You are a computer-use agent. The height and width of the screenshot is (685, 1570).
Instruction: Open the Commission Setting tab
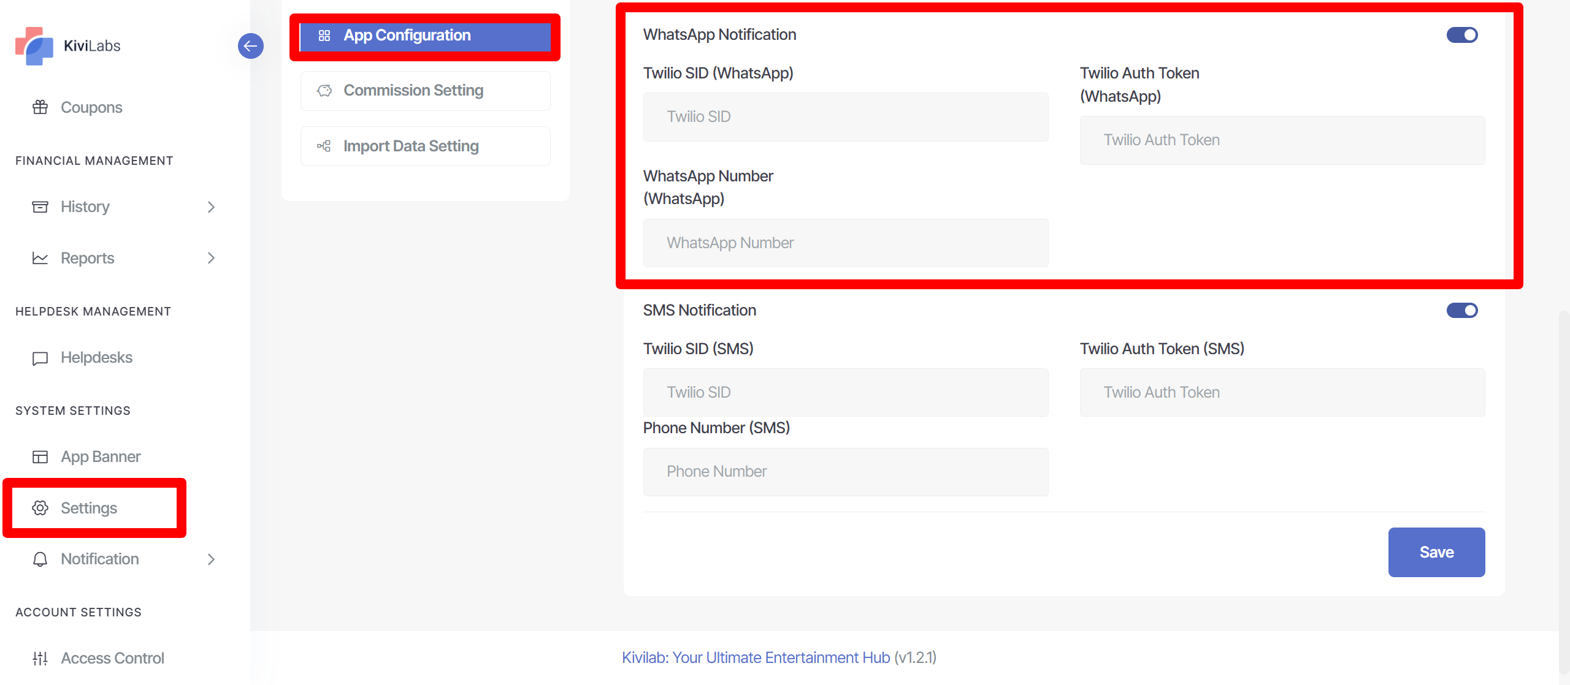[x=425, y=91]
